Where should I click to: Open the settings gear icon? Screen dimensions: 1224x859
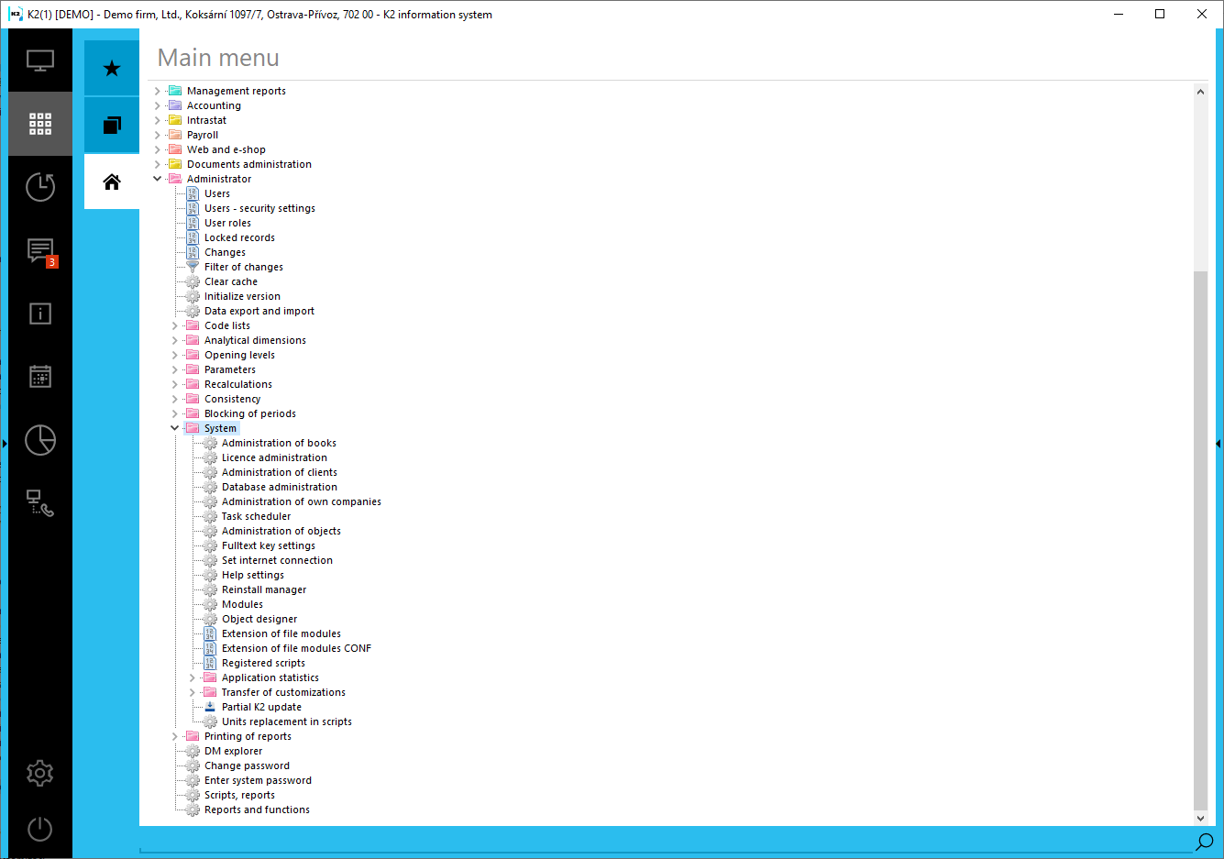[x=39, y=773]
